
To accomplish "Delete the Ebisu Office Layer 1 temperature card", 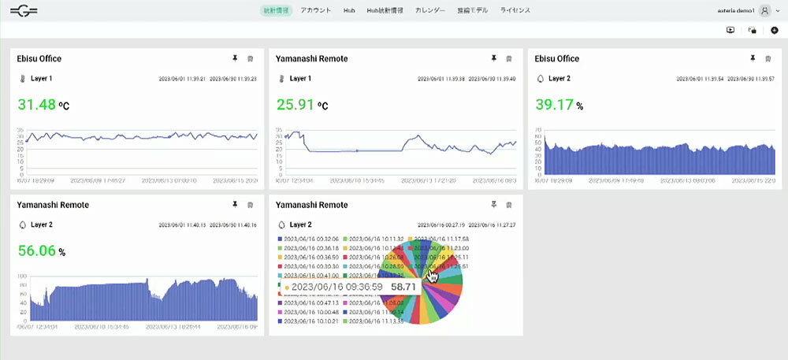I will pos(250,58).
